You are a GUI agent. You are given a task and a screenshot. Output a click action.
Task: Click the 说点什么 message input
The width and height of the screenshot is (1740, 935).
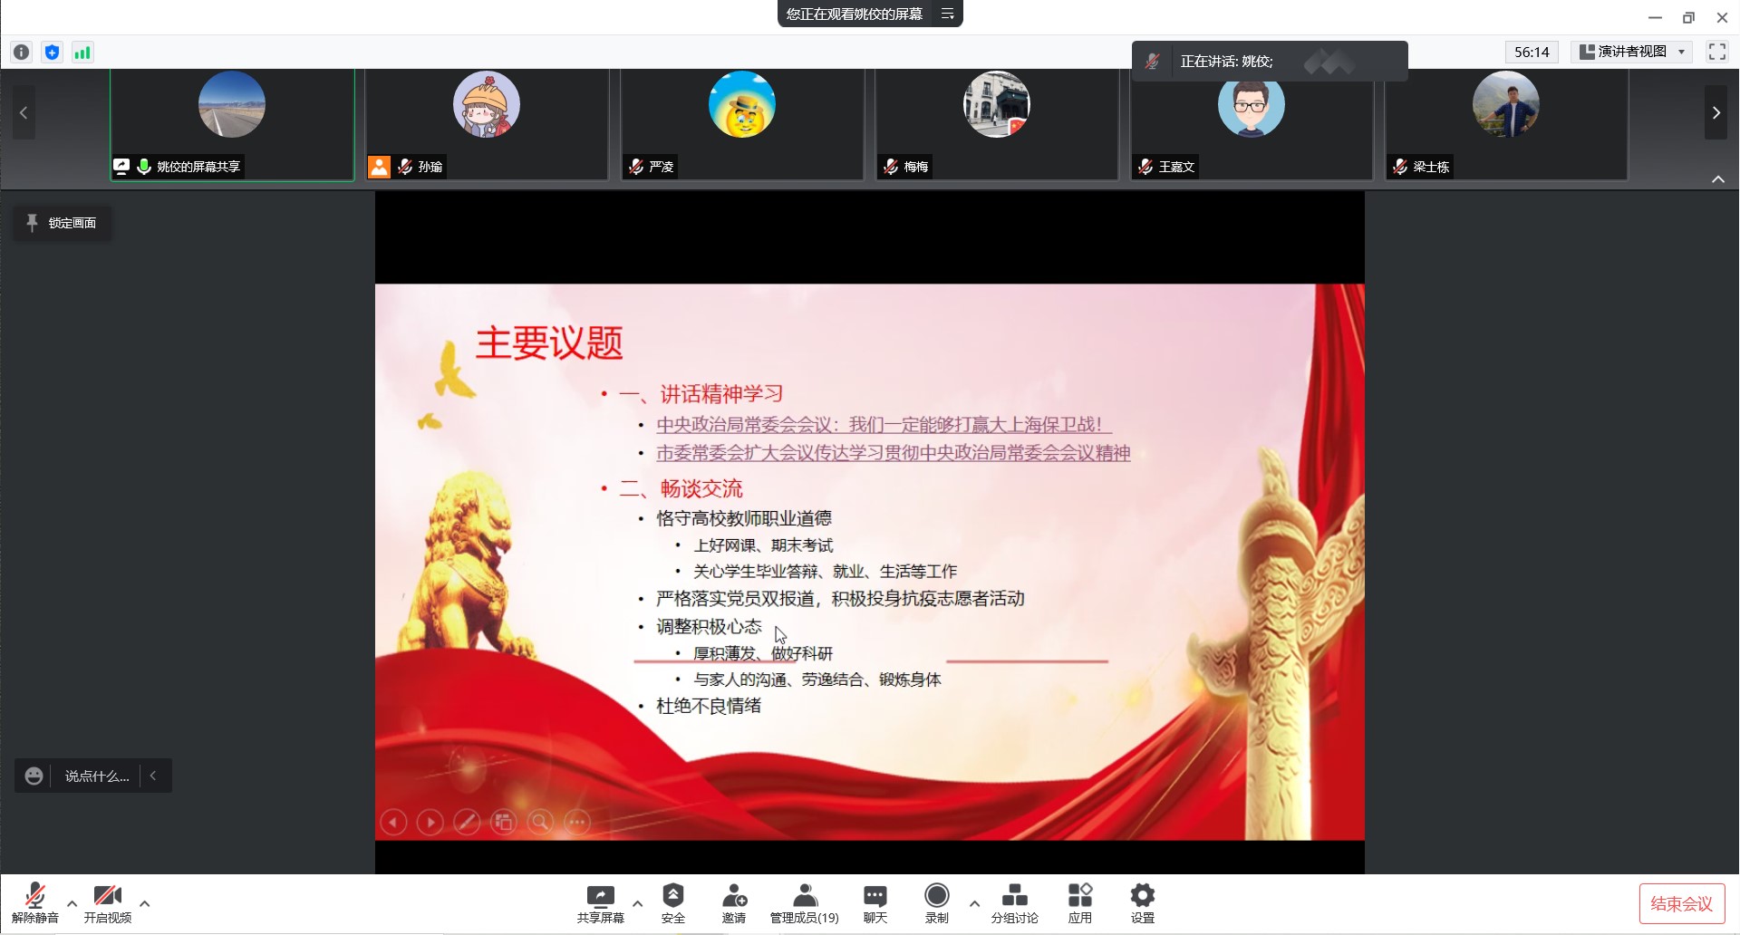pos(96,776)
